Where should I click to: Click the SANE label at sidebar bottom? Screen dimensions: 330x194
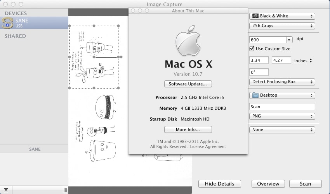pyautogui.click(x=35, y=149)
